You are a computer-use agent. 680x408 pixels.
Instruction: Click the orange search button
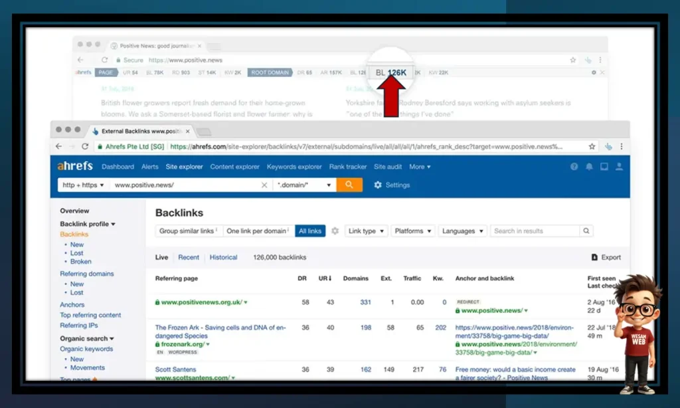coord(349,185)
